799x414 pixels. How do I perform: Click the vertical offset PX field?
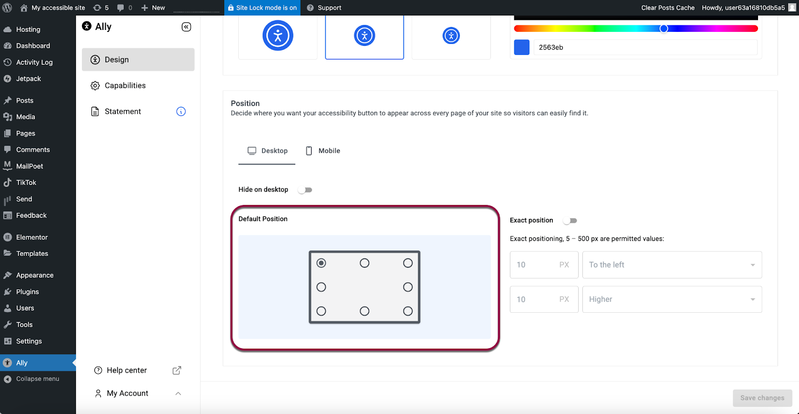pos(544,299)
